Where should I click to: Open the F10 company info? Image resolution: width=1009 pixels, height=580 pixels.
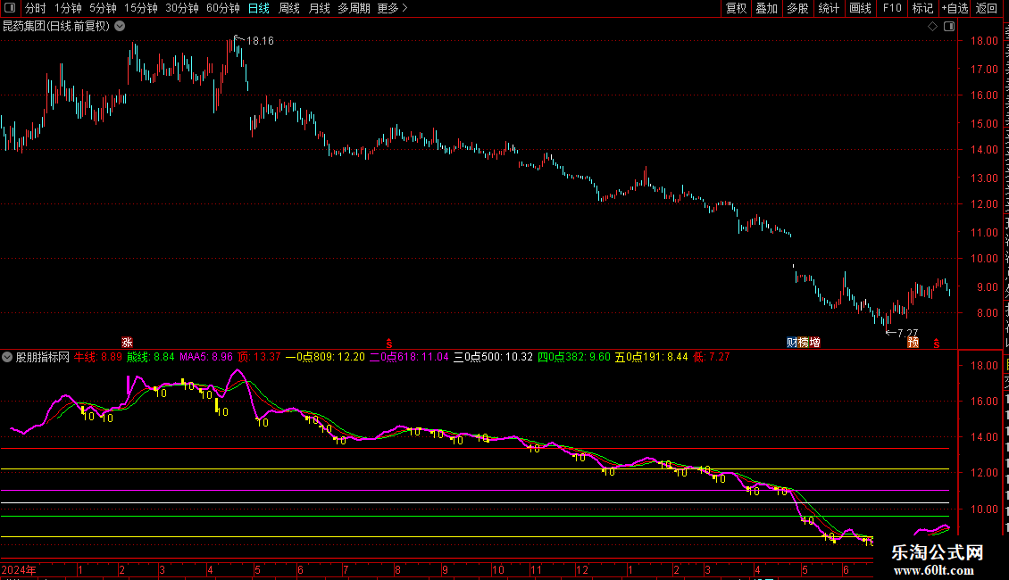892,8
